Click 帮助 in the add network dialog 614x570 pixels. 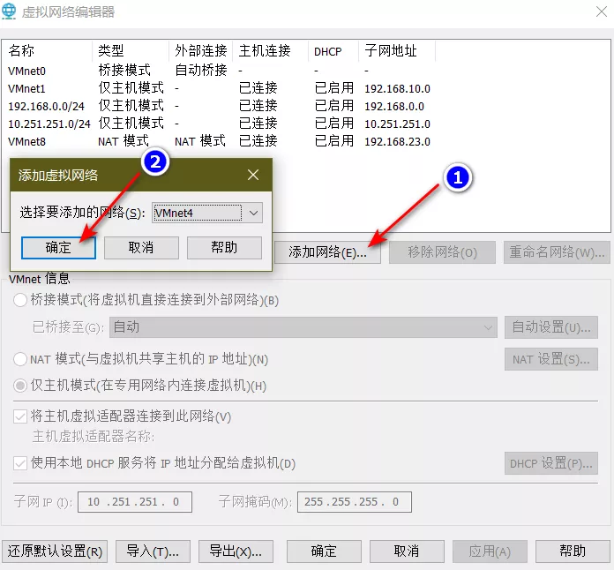224,248
